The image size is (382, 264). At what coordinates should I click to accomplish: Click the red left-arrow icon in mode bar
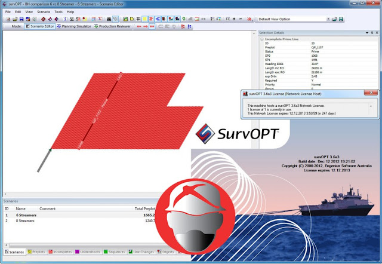tap(139, 26)
